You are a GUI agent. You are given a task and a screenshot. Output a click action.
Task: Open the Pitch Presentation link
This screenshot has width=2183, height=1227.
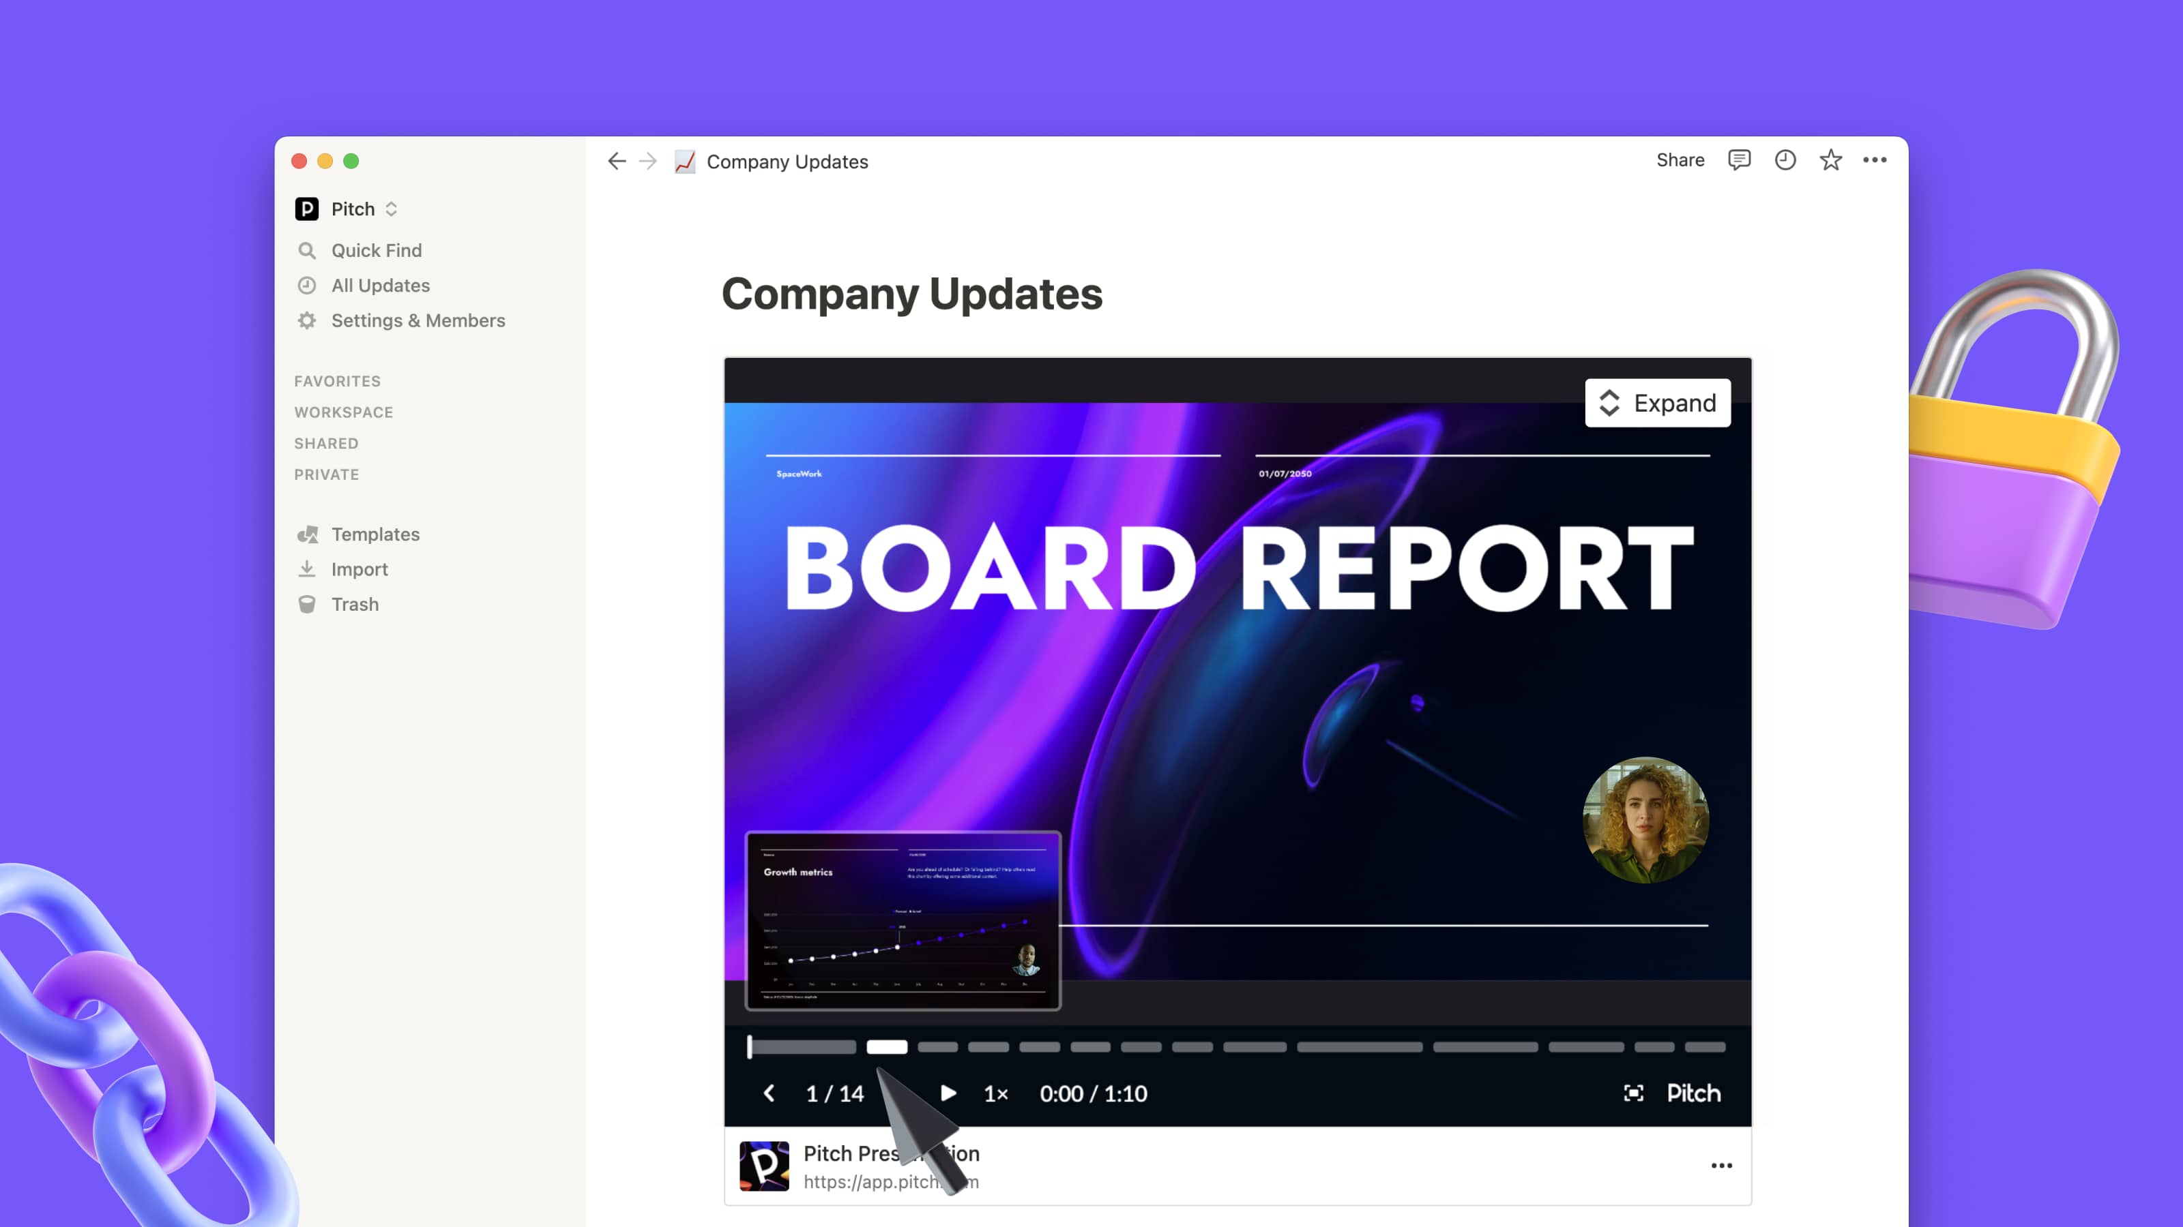[x=891, y=1153]
